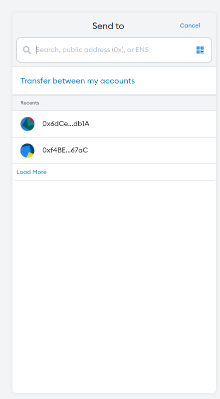Select the blank area of the 0xf4BE...67aC row

152,150
